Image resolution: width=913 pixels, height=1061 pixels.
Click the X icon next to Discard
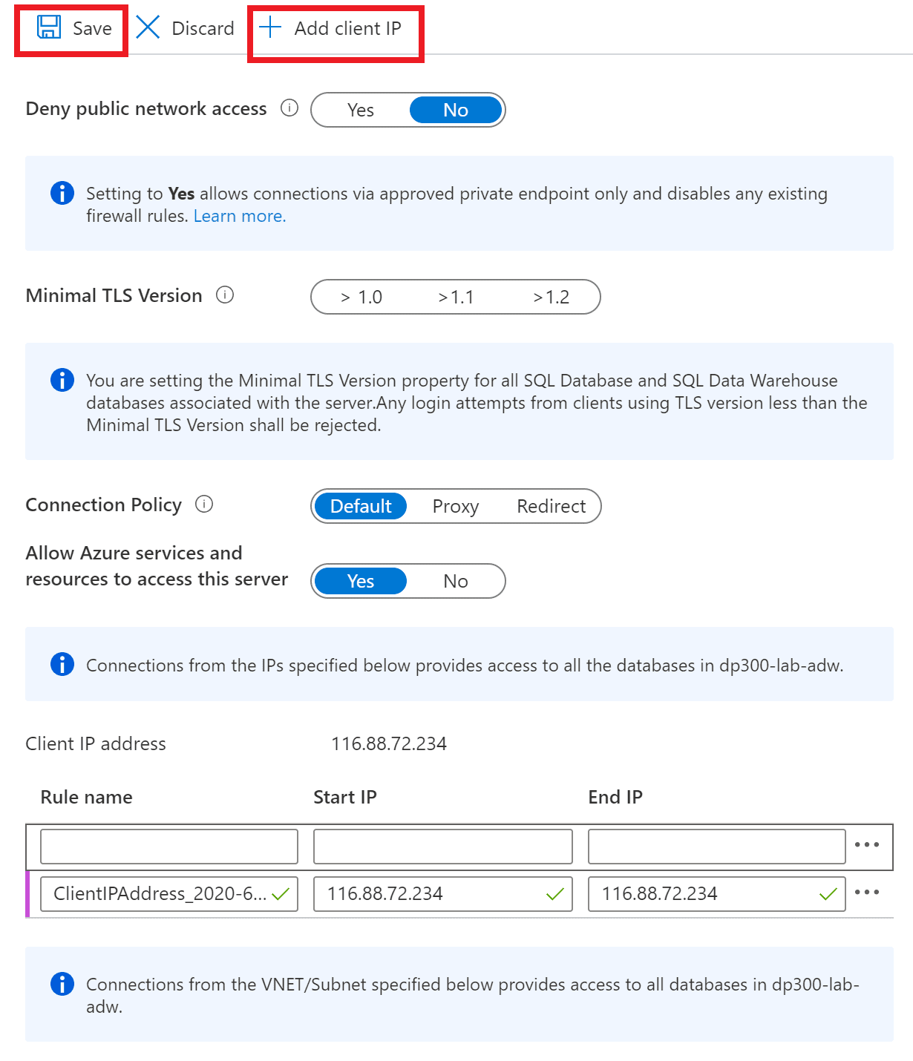(x=148, y=28)
